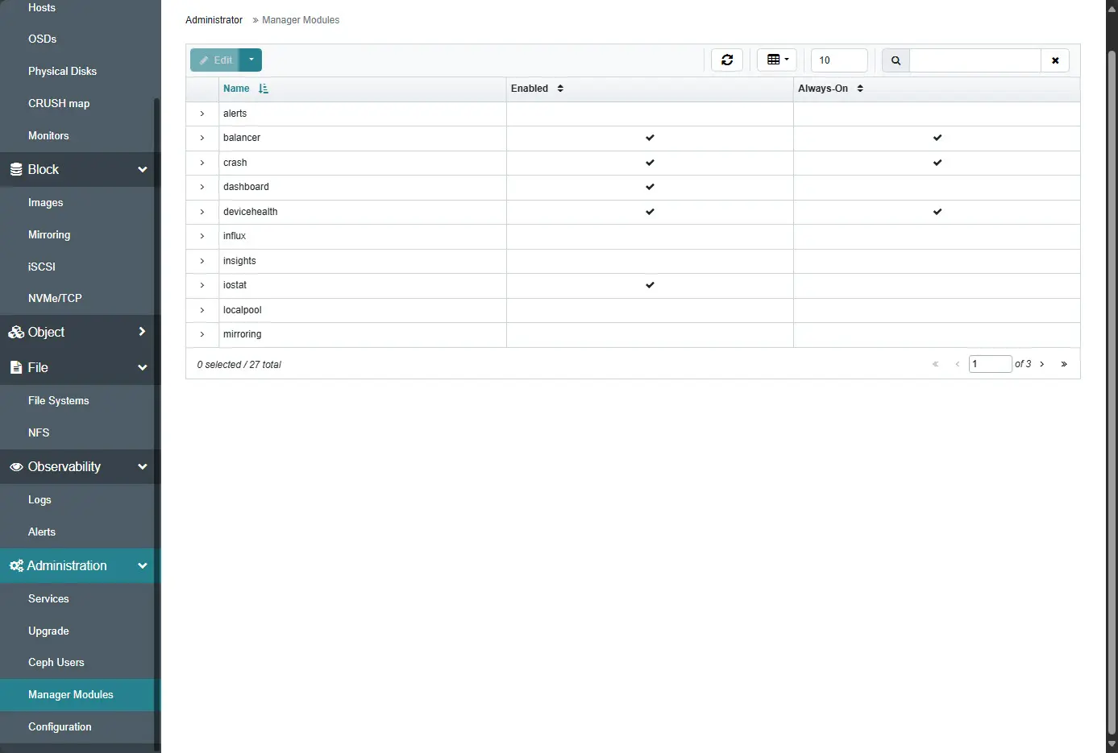Clear the search filter with the X button
This screenshot has width=1118, height=753.
pyautogui.click(x=1055, y=60)
